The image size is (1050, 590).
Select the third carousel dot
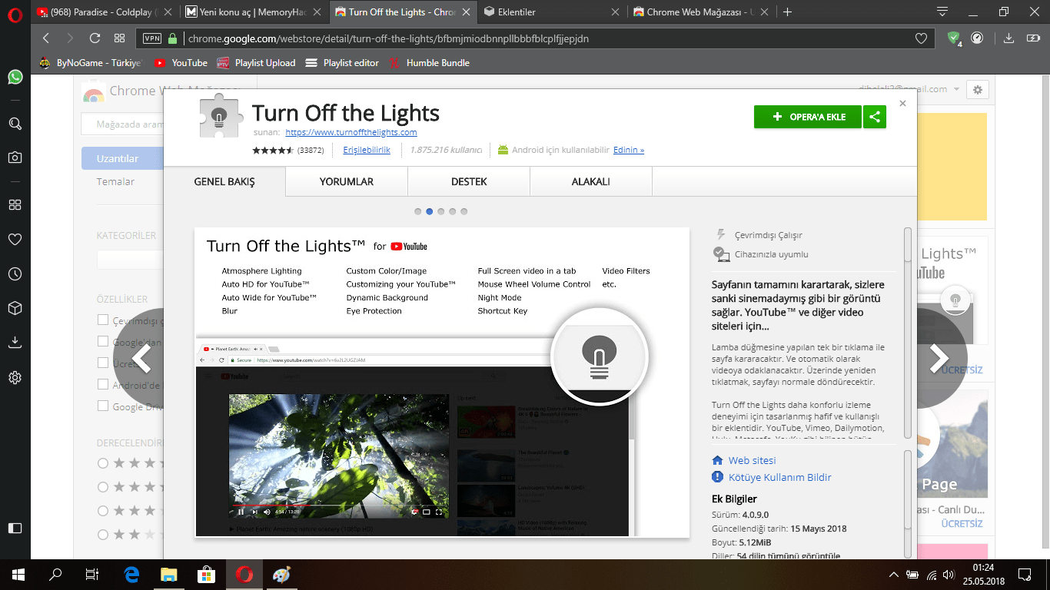point(440,211)
